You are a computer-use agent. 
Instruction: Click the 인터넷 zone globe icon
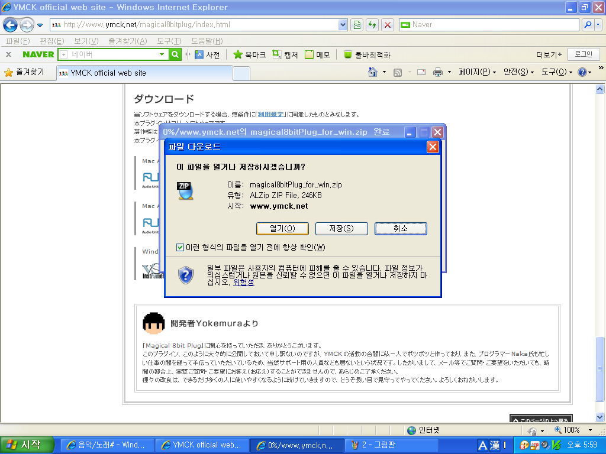pos(412,430)
